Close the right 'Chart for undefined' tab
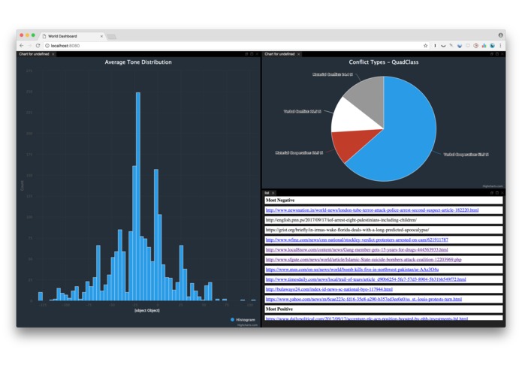The width and height of the screenshot is (522, 371). (x=299, y=54)
